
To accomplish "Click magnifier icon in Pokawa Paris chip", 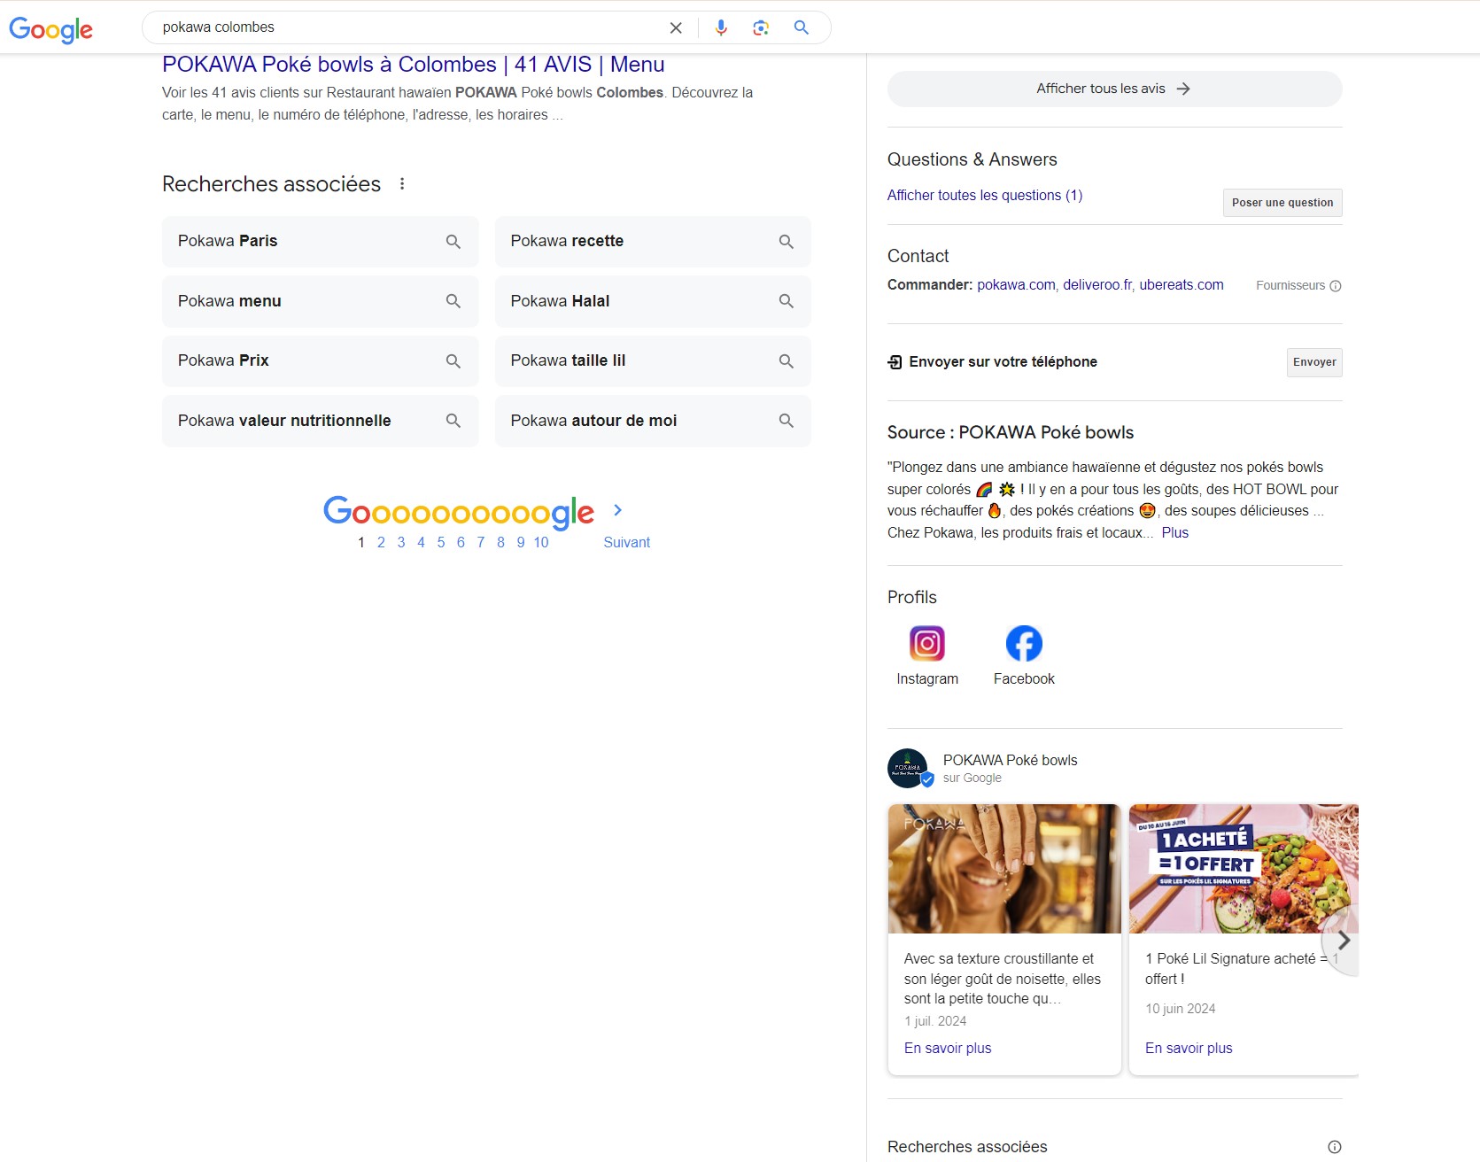I will (x=453, y=241).
